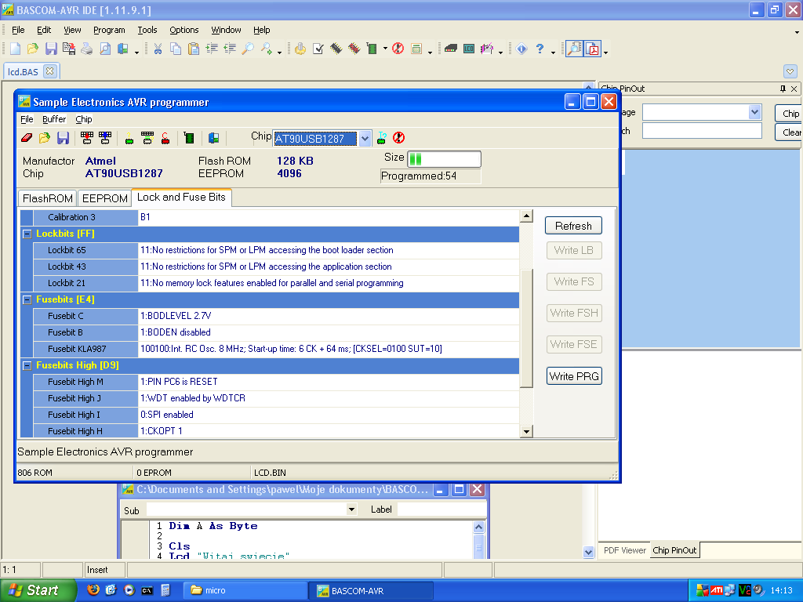Click the Find magnifier icon

click(x=247, y=49)
